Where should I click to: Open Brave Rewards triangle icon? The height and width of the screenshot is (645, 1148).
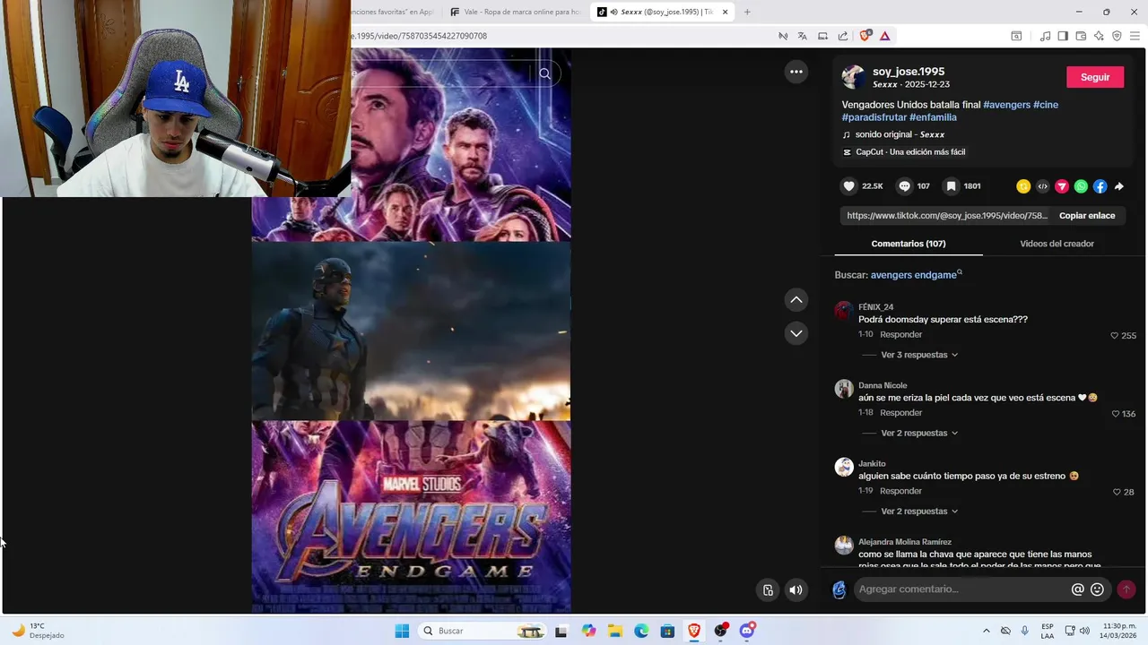[884, 36]
